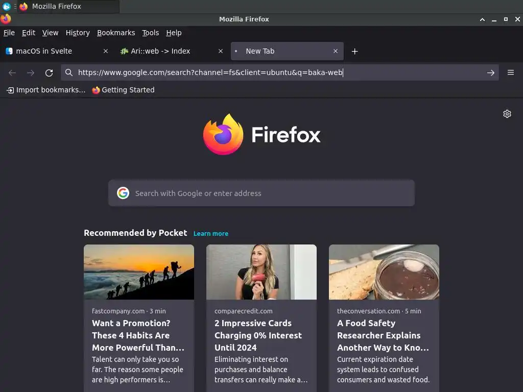Screen dimensions: 523x392
Task: Open the Edit menu
Action: [29, 33]
